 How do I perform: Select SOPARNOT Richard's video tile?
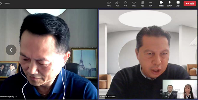(x=148, y=54)
